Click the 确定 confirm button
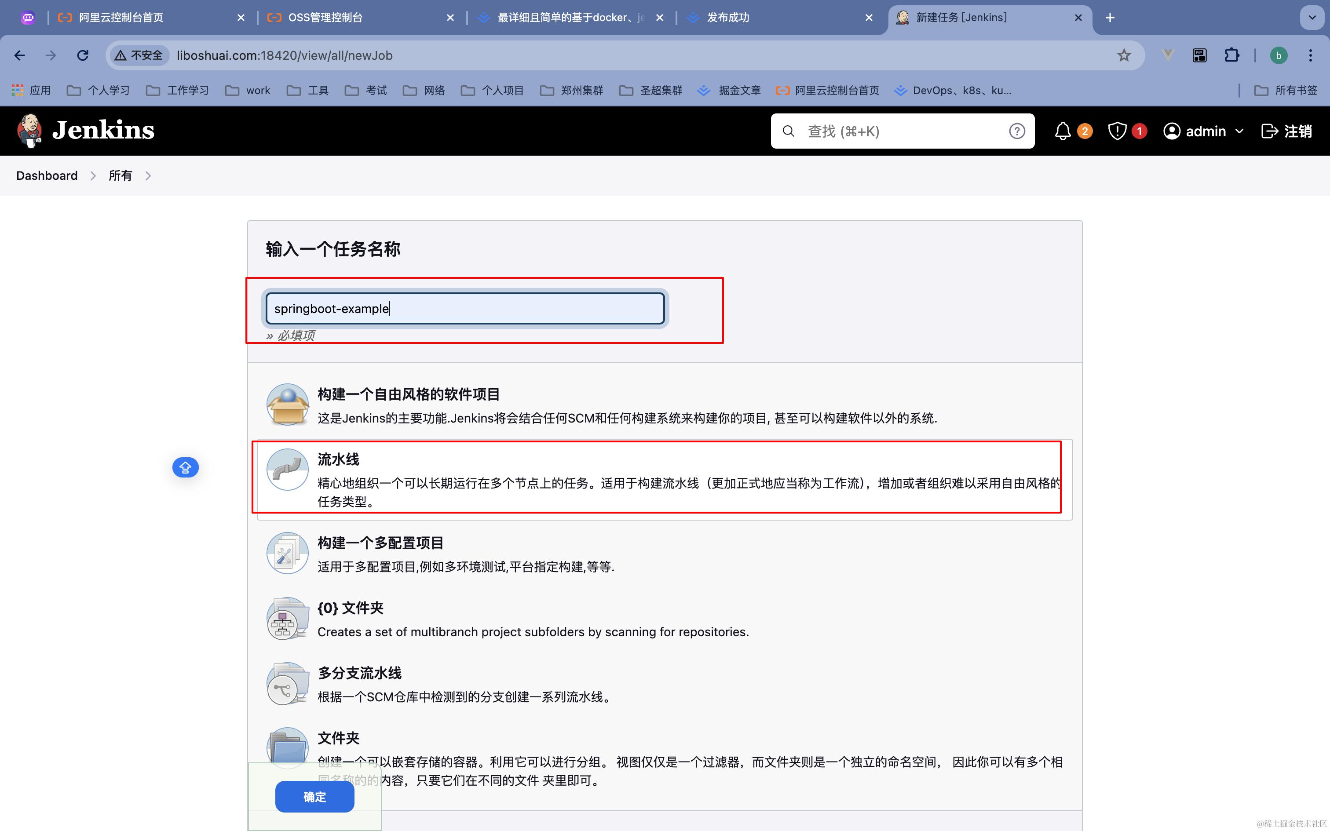 click(x=314, y=796)
